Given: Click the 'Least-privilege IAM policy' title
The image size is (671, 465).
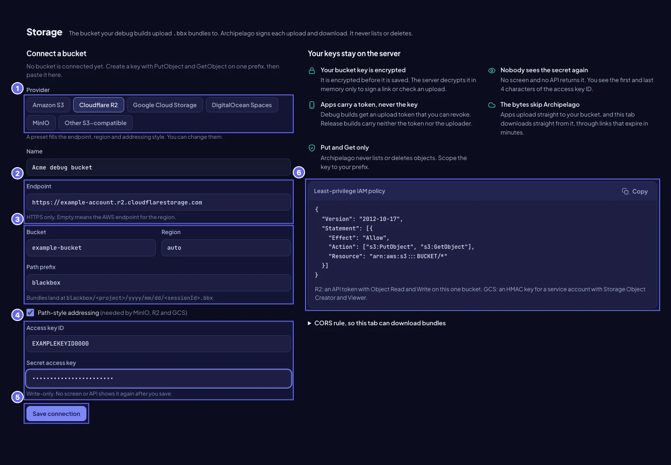Looking at the screenshot, I should (349, 191).
